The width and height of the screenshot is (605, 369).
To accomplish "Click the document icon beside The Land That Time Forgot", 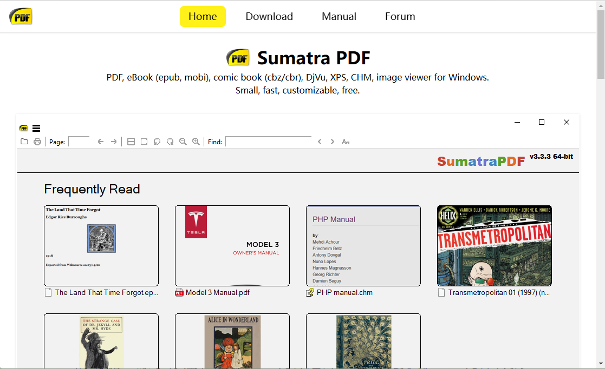I will pos(48,293).
